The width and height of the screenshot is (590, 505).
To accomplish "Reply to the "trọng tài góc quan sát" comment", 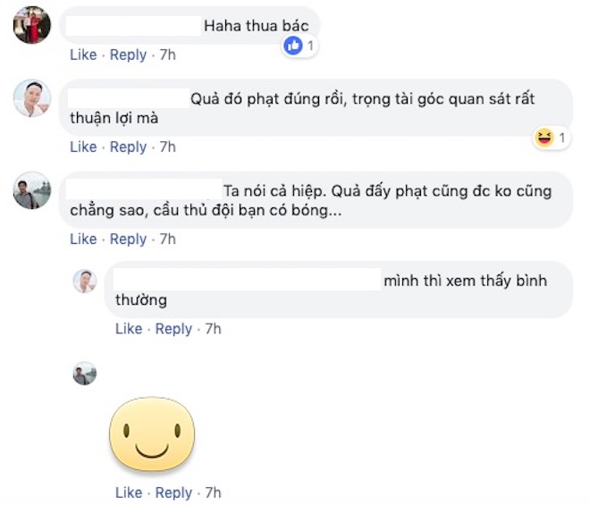I will 128,147.
